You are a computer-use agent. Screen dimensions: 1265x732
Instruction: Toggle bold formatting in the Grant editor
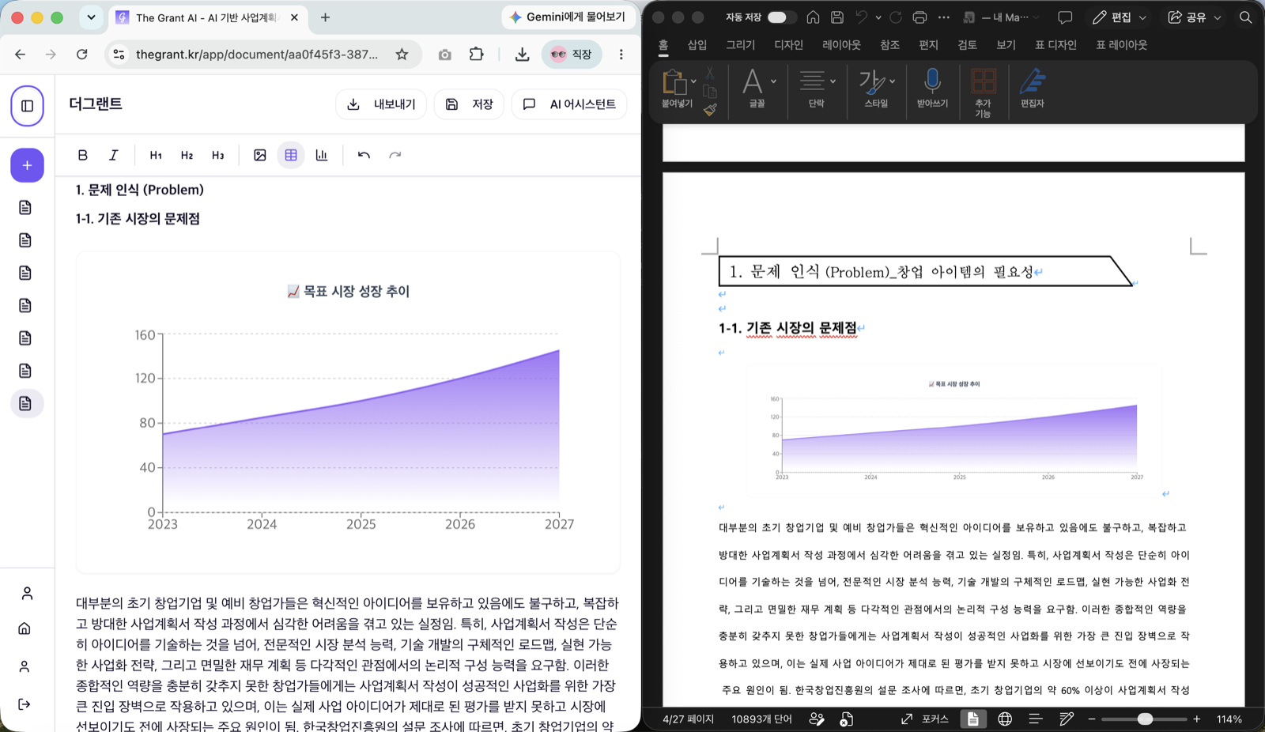coord(82,155)
